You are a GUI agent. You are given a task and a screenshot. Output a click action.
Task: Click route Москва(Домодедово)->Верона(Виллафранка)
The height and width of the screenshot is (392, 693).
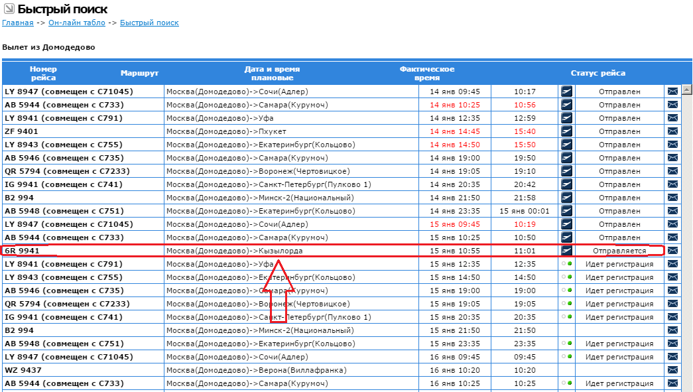[x=257, y=370]
